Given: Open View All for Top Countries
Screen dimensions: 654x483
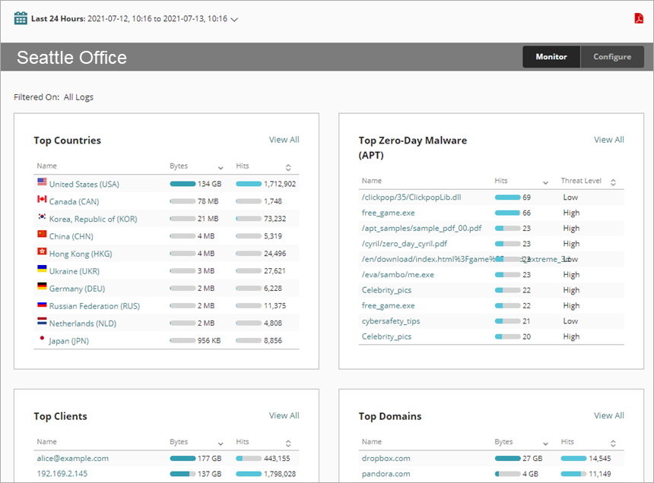Looking at the screenshot, I should pyautogui.click(x=284, y=140).
